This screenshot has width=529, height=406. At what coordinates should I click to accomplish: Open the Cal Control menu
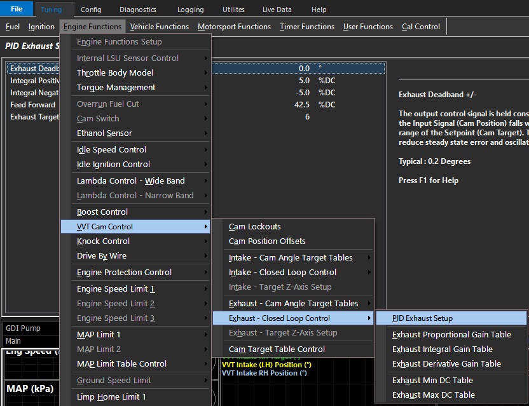(x=421, y=27)
